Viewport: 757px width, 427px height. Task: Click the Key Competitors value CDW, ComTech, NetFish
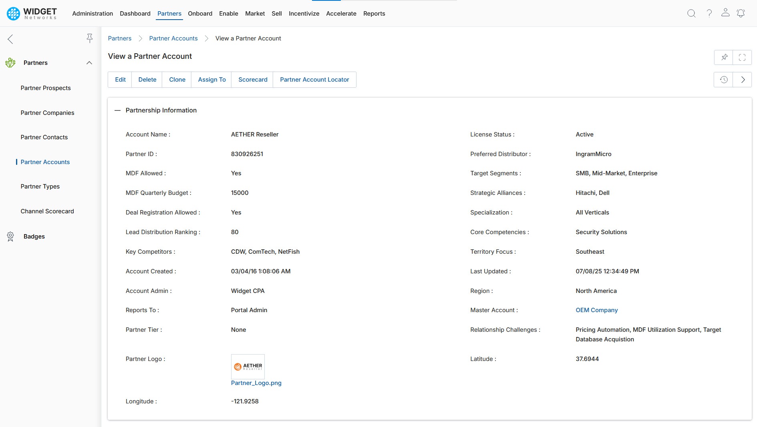(x=265, y=252)
